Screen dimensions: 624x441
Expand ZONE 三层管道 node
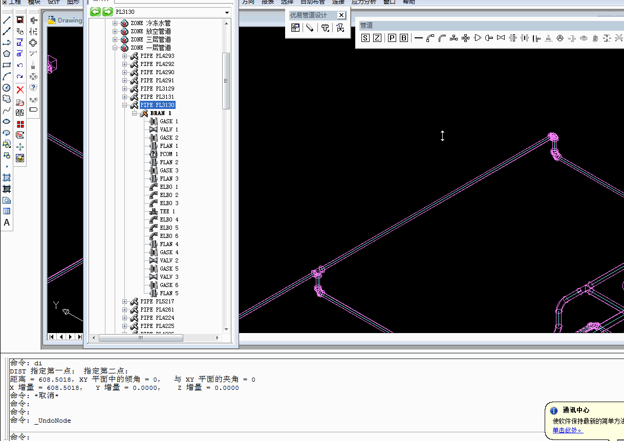tap(115, 39)
